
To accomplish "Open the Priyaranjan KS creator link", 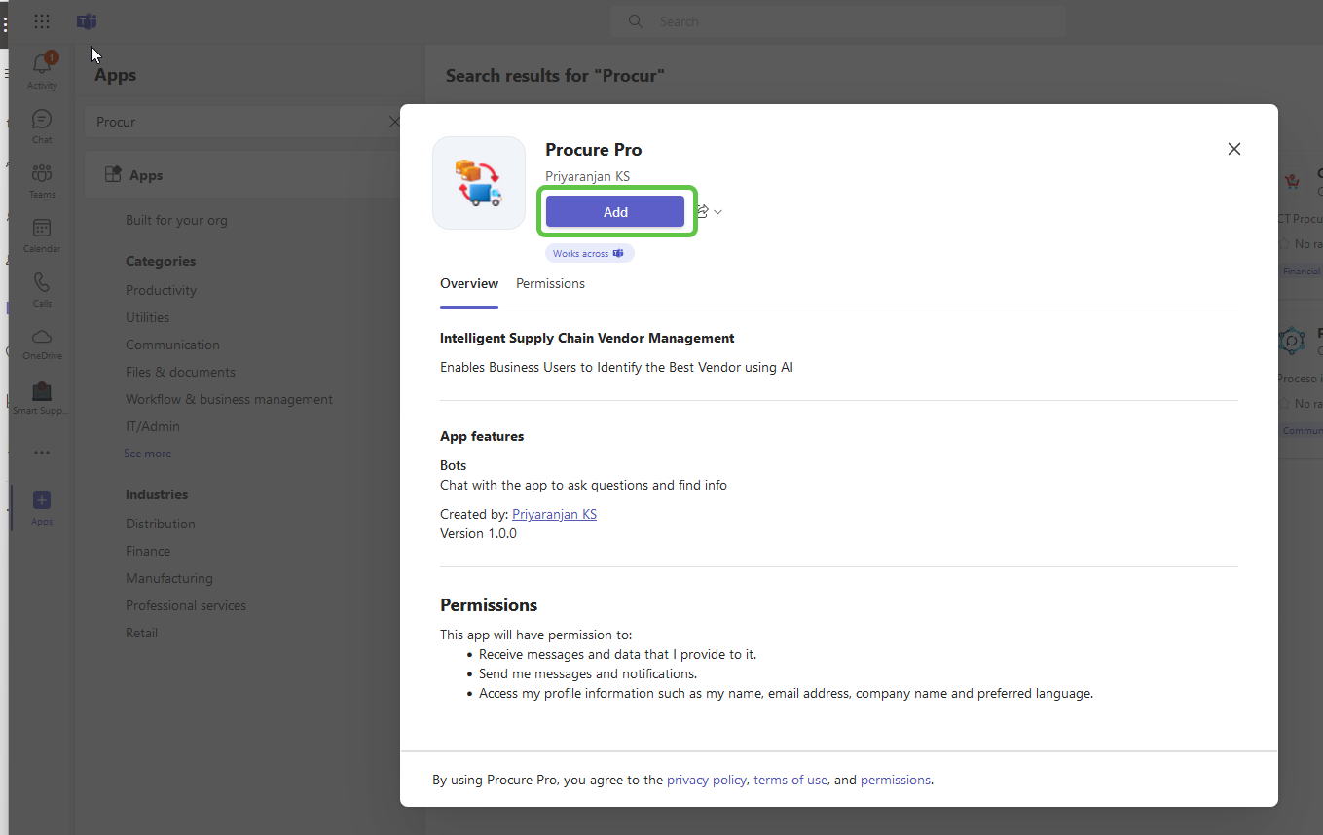I will (554, 514).
